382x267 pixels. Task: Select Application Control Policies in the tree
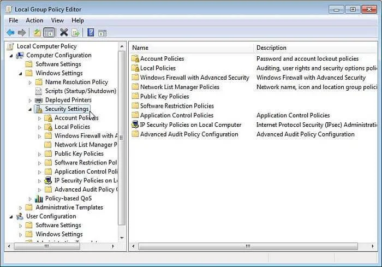pos(86,171)
